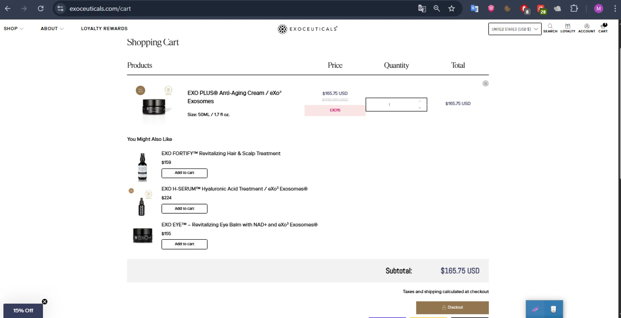Click the brown cookie extension icon

click(x=508, y=8)
